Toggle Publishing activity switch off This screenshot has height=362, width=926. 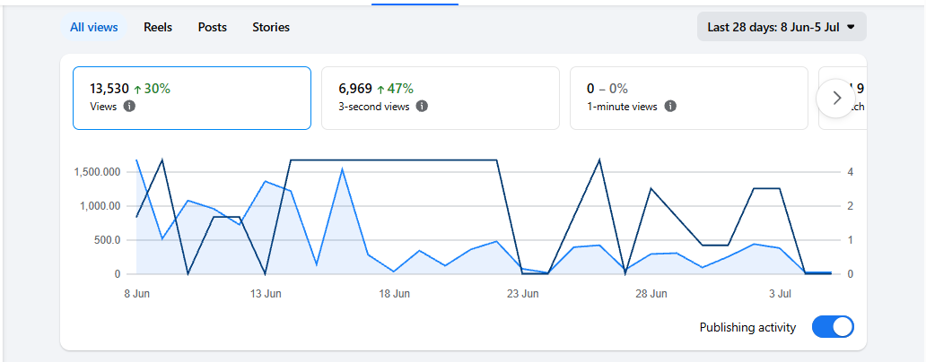pos(833,327)
